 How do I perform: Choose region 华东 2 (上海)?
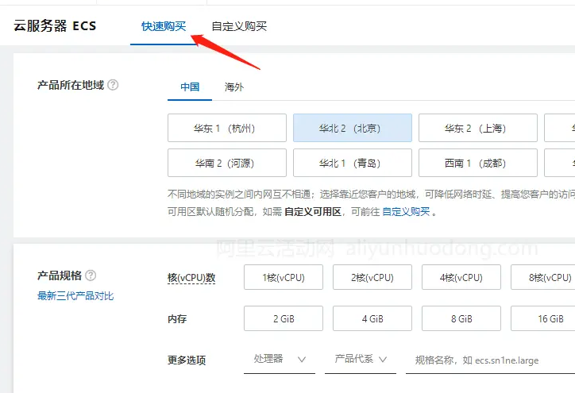478,128
